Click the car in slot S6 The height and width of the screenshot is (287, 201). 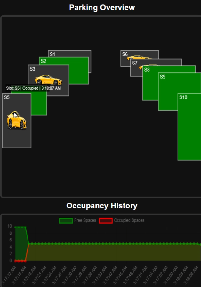coord(139,58)
